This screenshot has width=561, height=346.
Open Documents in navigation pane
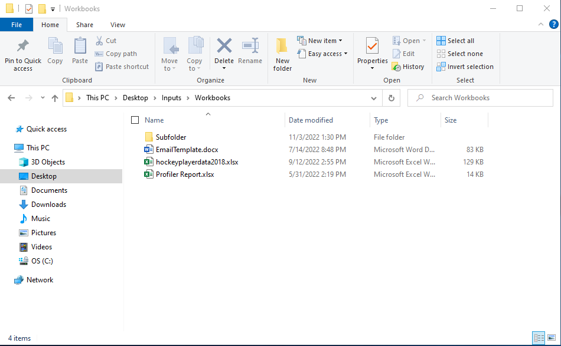(x=49, y=190)
